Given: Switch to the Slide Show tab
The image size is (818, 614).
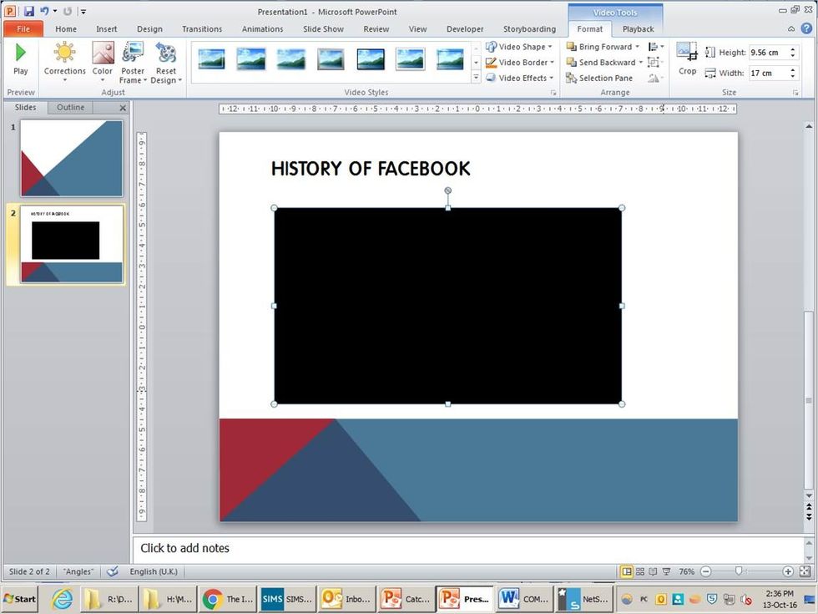Looking at the screenshot, I should [x=324, y=29].
